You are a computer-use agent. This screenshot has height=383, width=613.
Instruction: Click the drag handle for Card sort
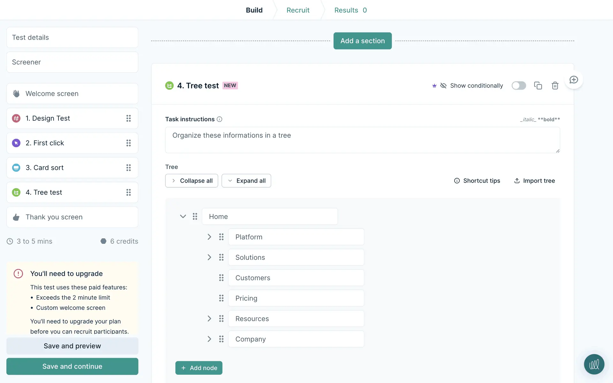128,168
